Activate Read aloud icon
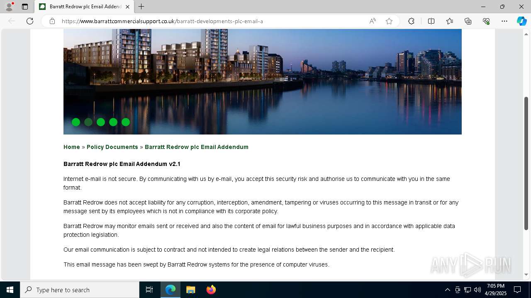This screenshot has width=531, height=298. click(x=373, y=21)
